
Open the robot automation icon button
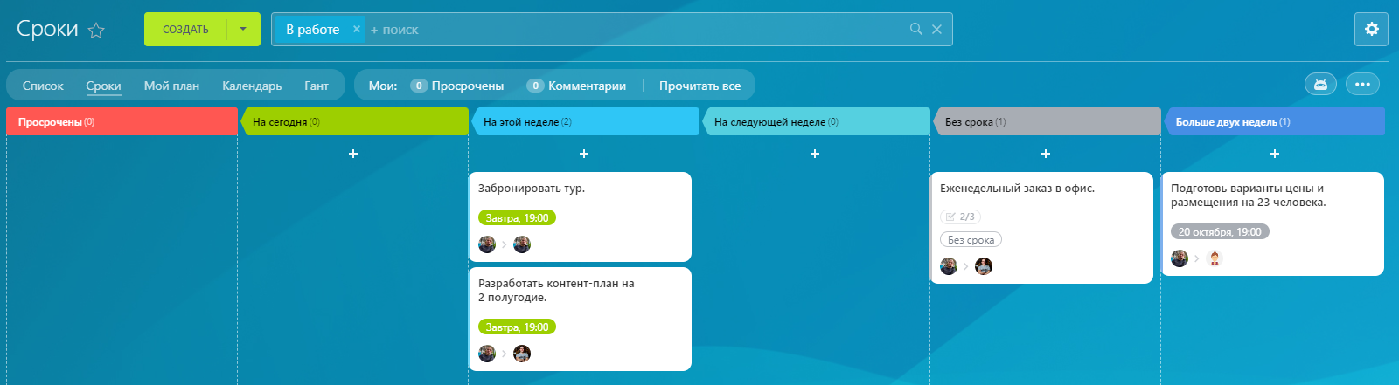(x=1320, y=84)
